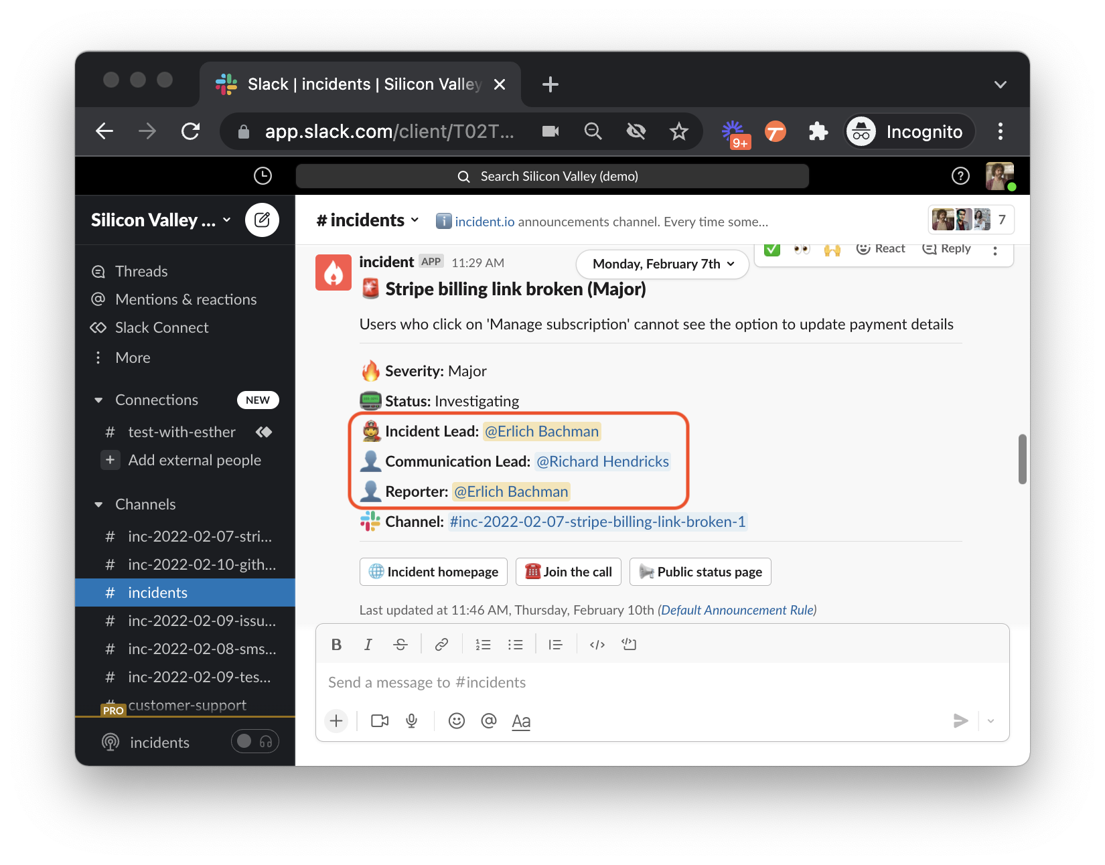Open send options dropdown arrow
The height and width of the screenshot is (865, 1105).
coord(990,721)
